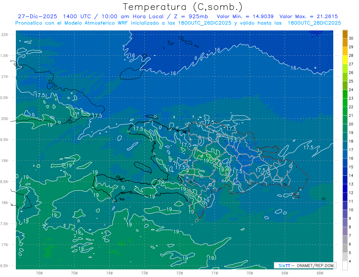Select the date text "27-Dic-2025"

(x=37, y=16)
